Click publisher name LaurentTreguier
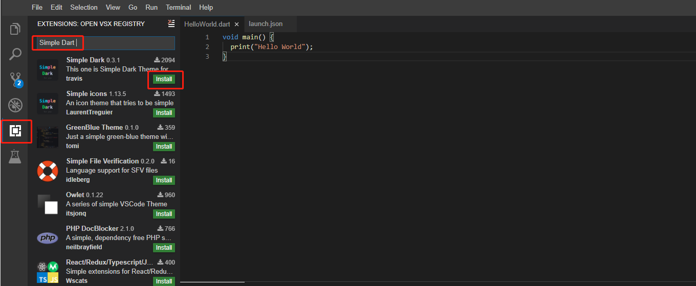Image resolution: width=696 pixels, height=286 pixels. click(x=90, y=112)
